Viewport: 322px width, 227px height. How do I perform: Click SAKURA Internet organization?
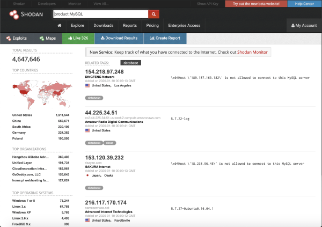(98, 167)
